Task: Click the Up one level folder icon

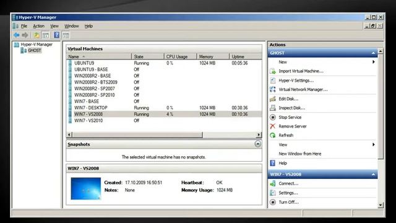Action: tap(37, 35)
